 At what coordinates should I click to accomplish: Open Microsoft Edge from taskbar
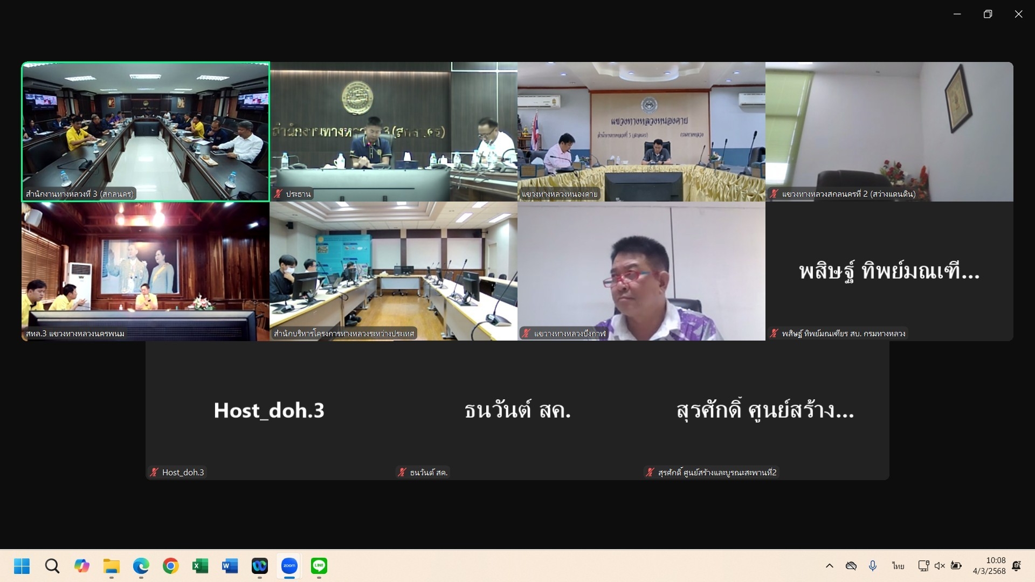[x=141, y=566]
